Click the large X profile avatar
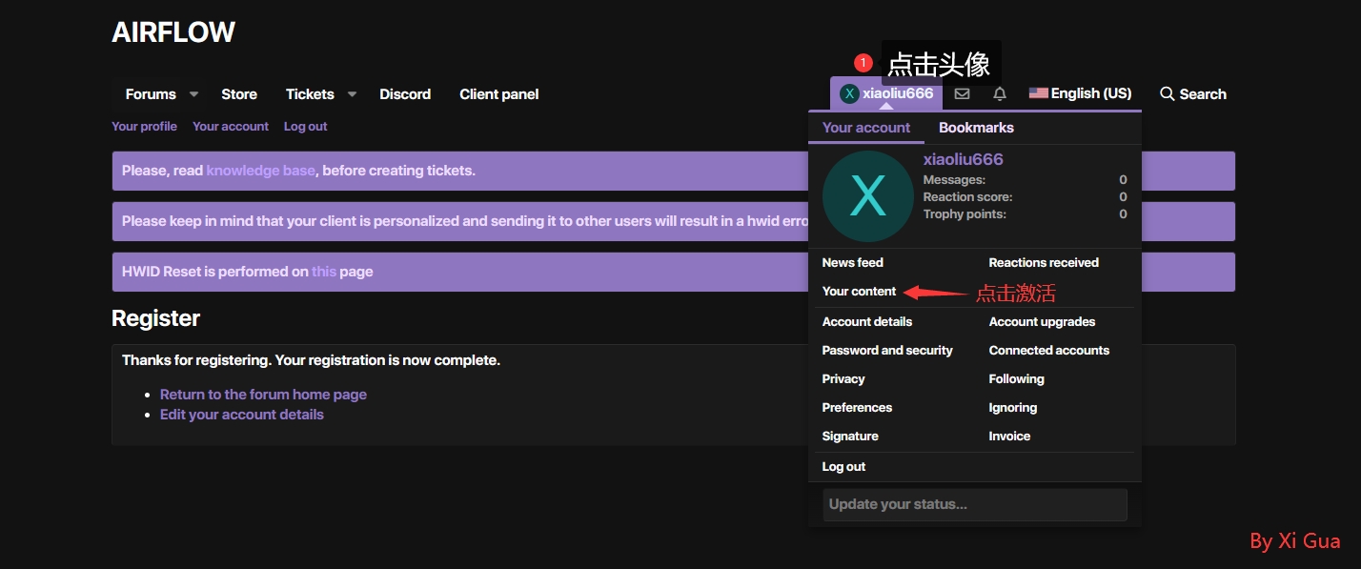The image size is (1361, 569). (x=867, y=196)
